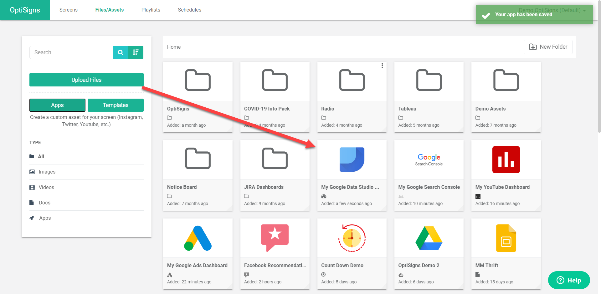Go to the Schedules tab
This screenshot has height=294, width=601.
click(x=190, y=10)
